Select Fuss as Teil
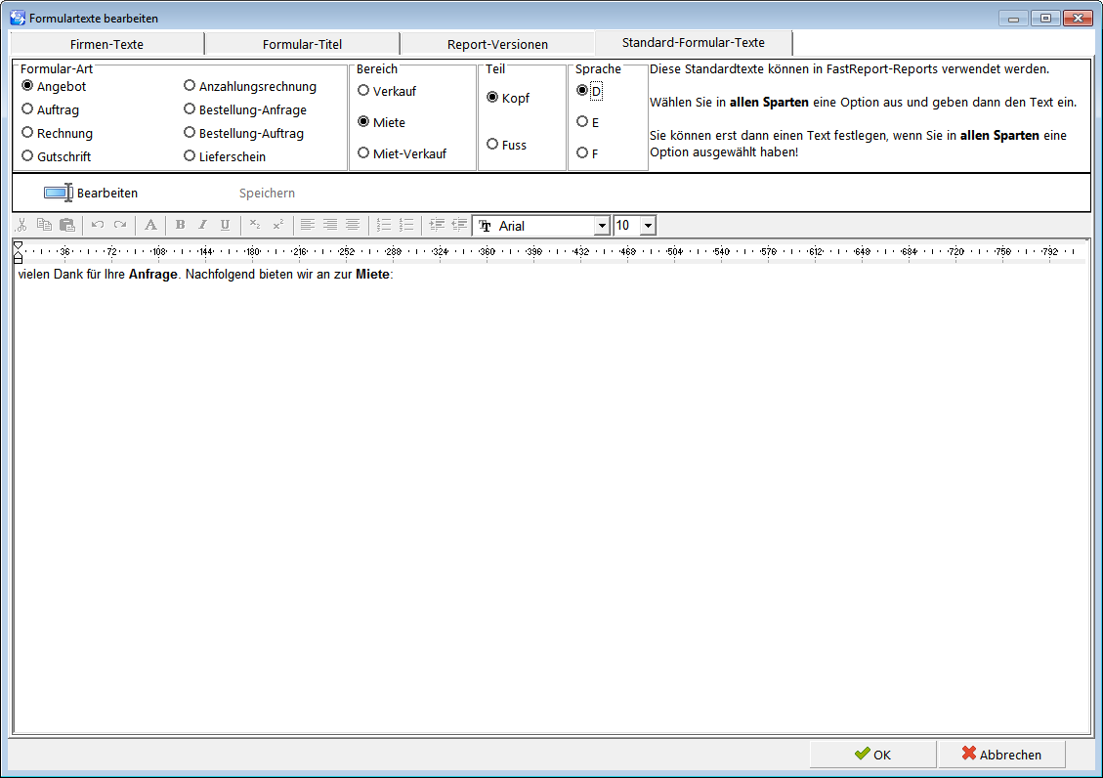The image size is (1103, 778). click(506, 145)
